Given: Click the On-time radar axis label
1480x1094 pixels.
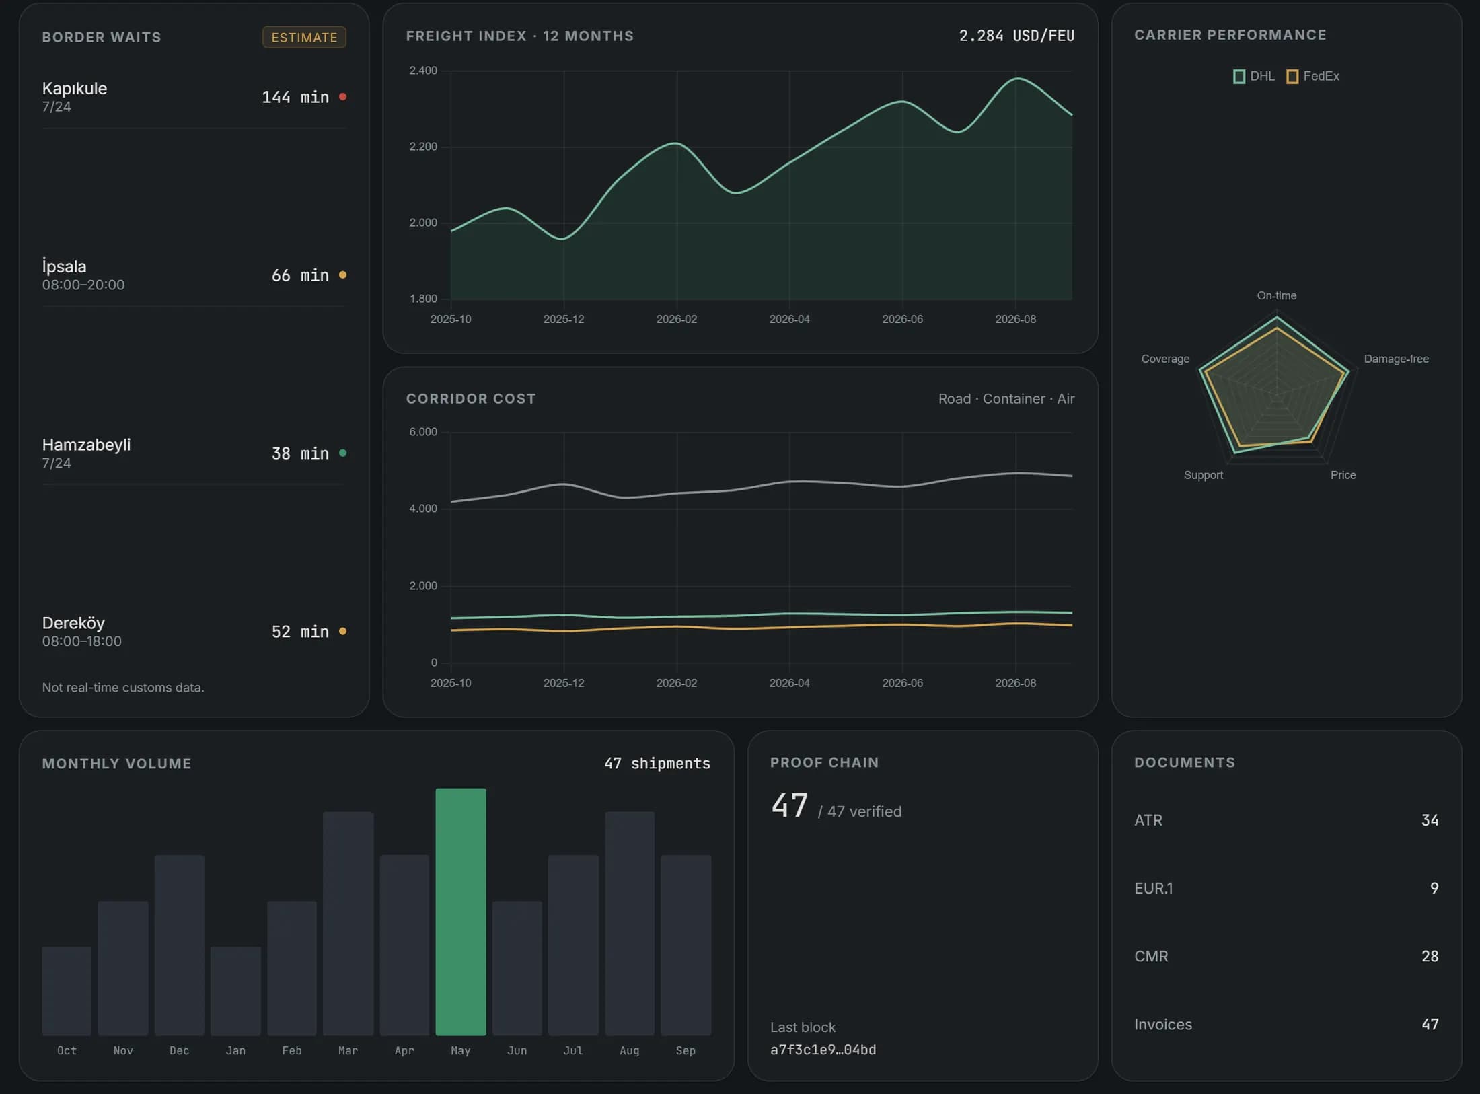Looking at the screenshot, I should (1277, 296).
